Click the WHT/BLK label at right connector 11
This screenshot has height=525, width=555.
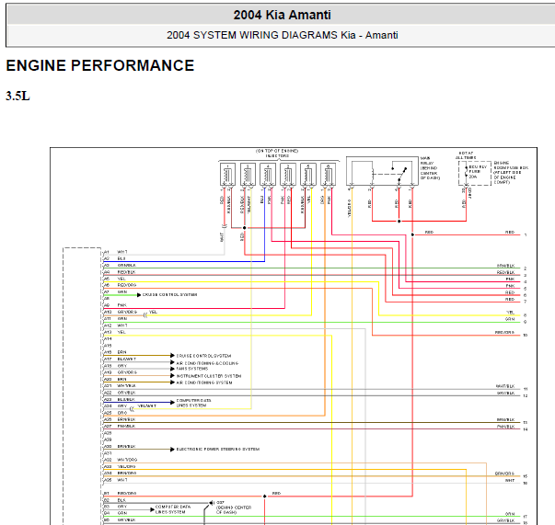click(x=505, y=386)
